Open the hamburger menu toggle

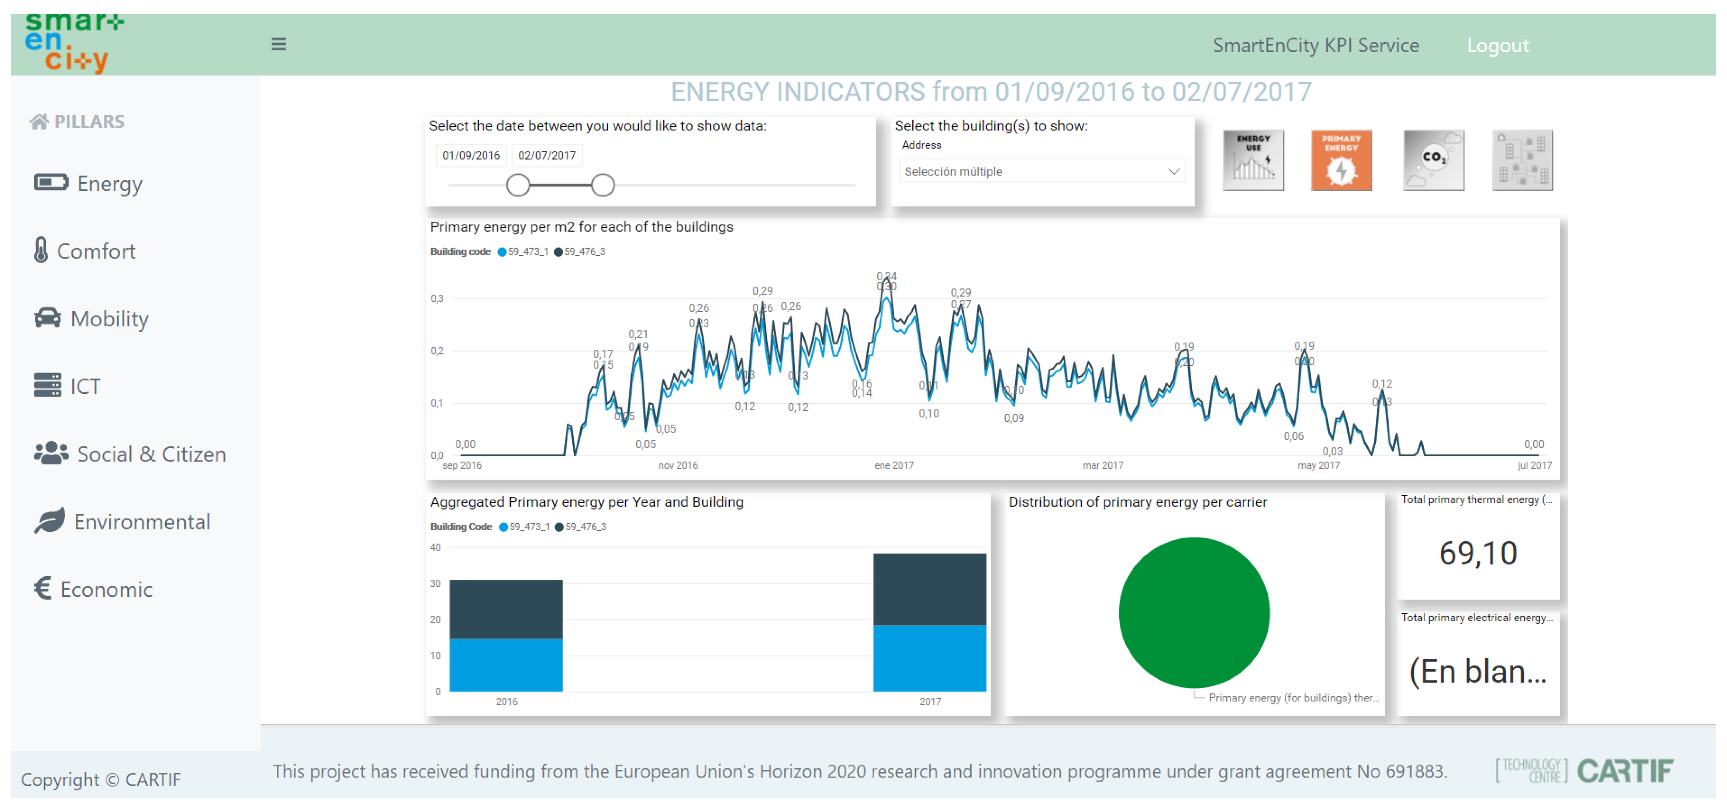click(278, 44)
